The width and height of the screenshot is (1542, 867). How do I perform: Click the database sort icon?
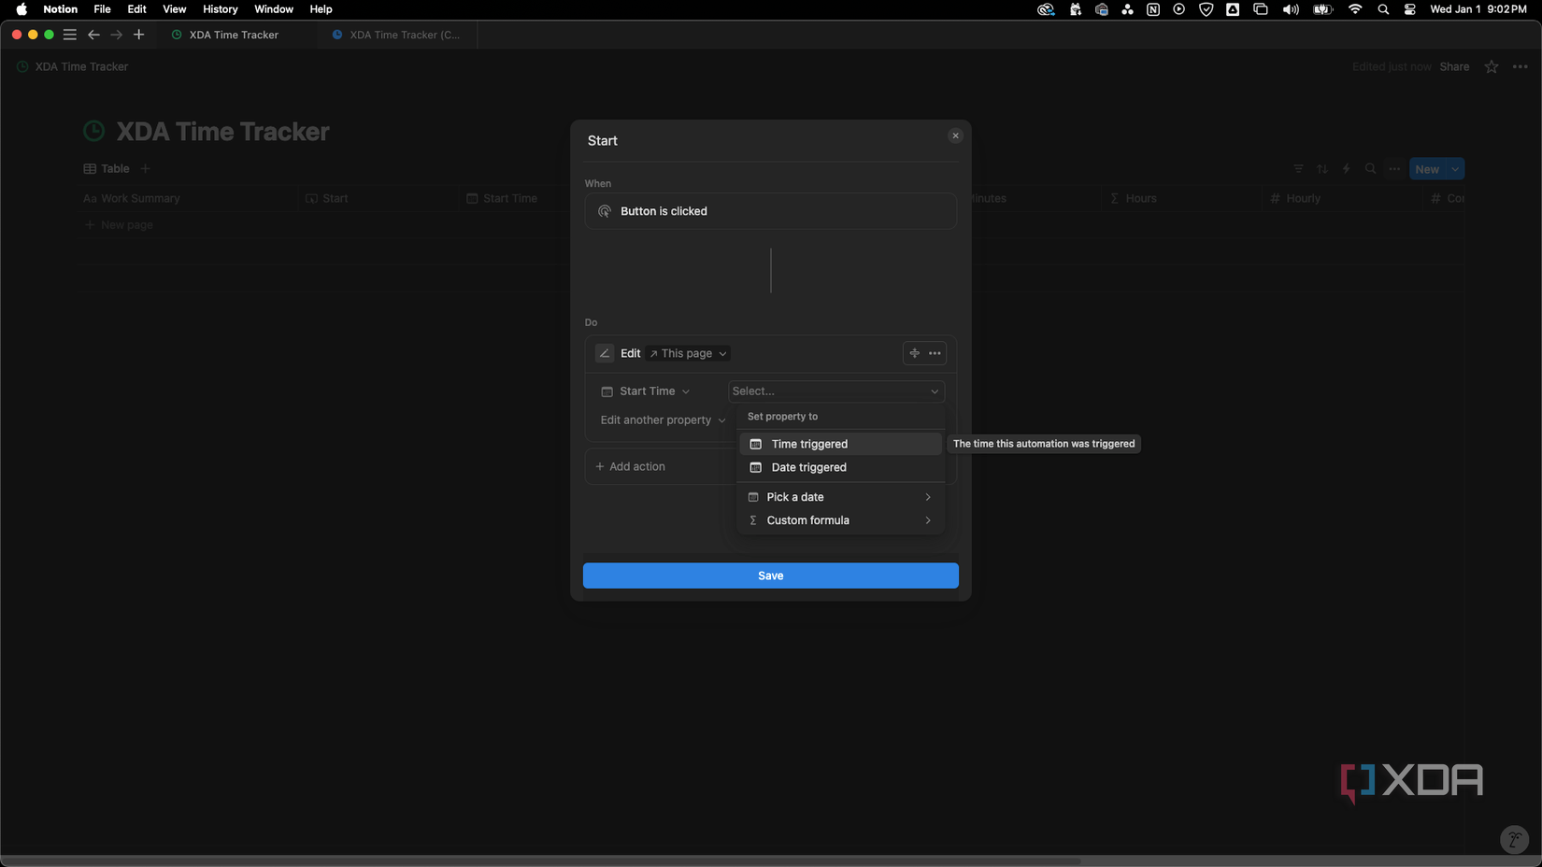(x=1322, y=169)
